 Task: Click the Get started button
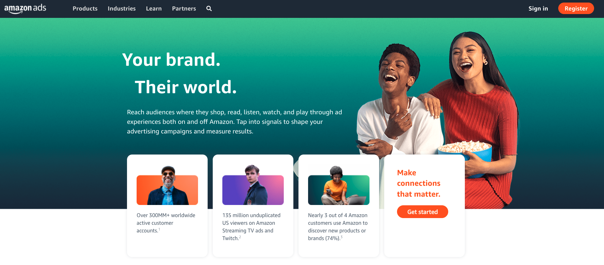pos(422,212)
